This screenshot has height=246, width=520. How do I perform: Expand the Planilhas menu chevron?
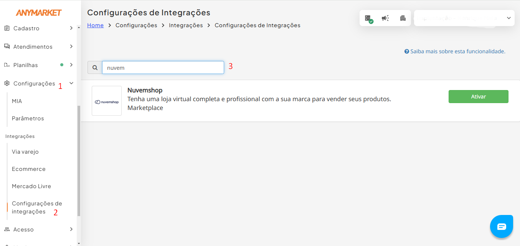(x=71, y=65)
